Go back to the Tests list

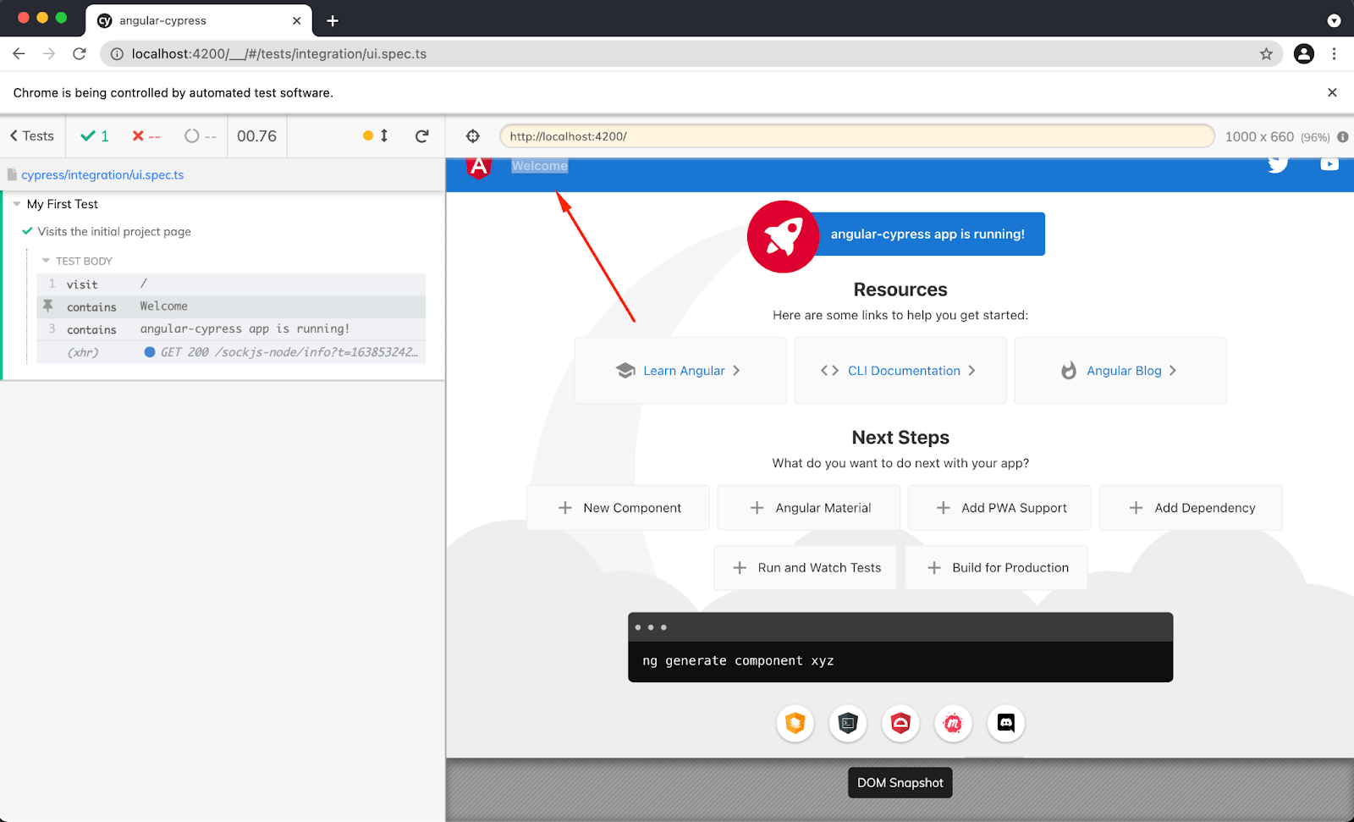tap(32, 135)
